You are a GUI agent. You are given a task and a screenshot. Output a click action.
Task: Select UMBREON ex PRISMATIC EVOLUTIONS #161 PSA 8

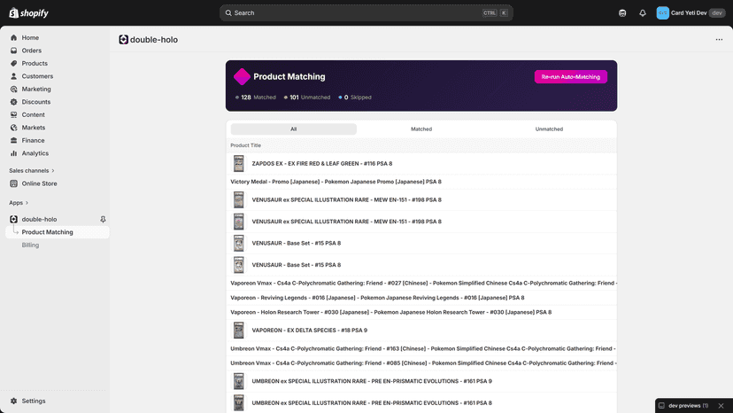(x=421, y=402)
